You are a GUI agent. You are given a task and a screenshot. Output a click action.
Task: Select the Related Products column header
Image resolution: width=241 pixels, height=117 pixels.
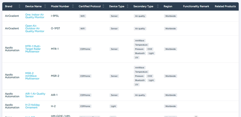pos(225,6)
